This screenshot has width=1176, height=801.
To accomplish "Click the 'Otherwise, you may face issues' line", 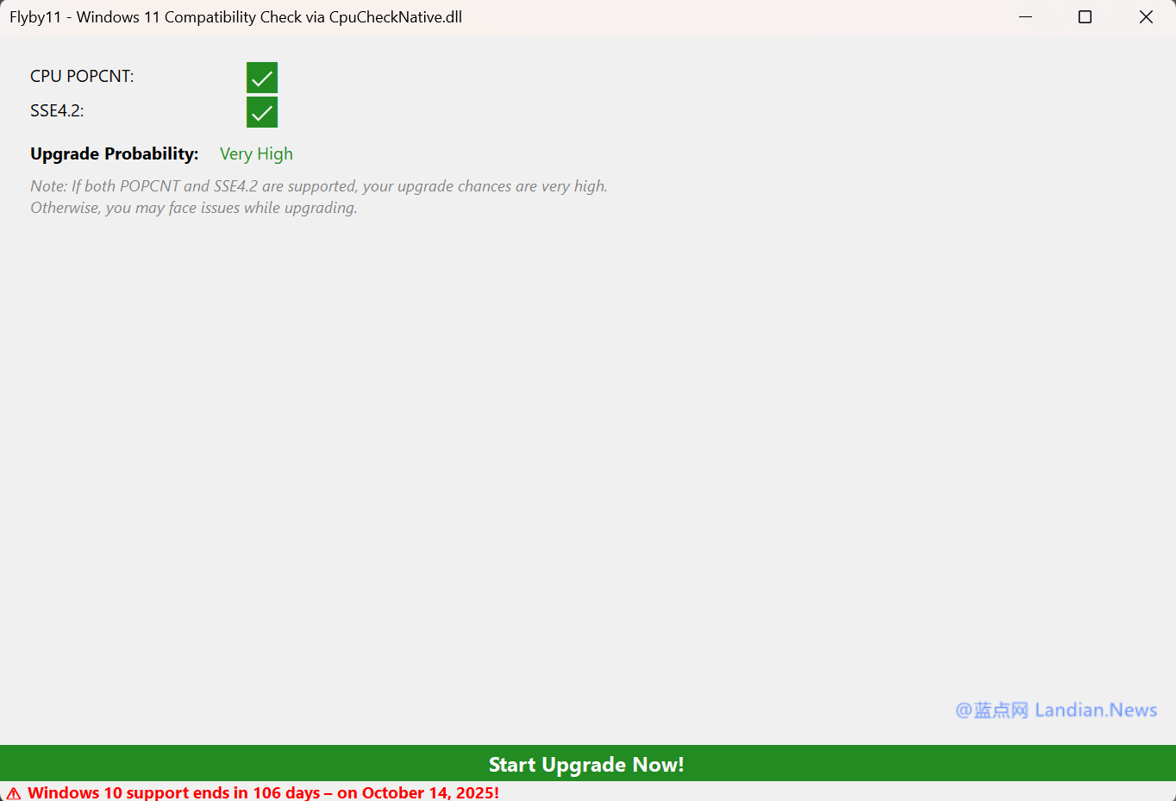I will coord(193,208).
